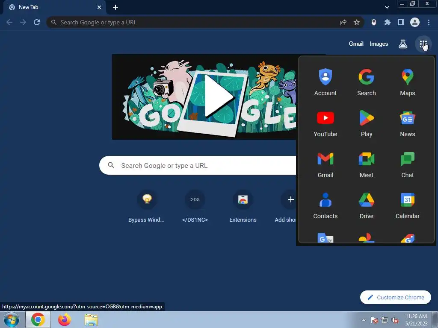438x328 pixels.
Task: Open the Windows Start menu
Action: click(11, 319)
